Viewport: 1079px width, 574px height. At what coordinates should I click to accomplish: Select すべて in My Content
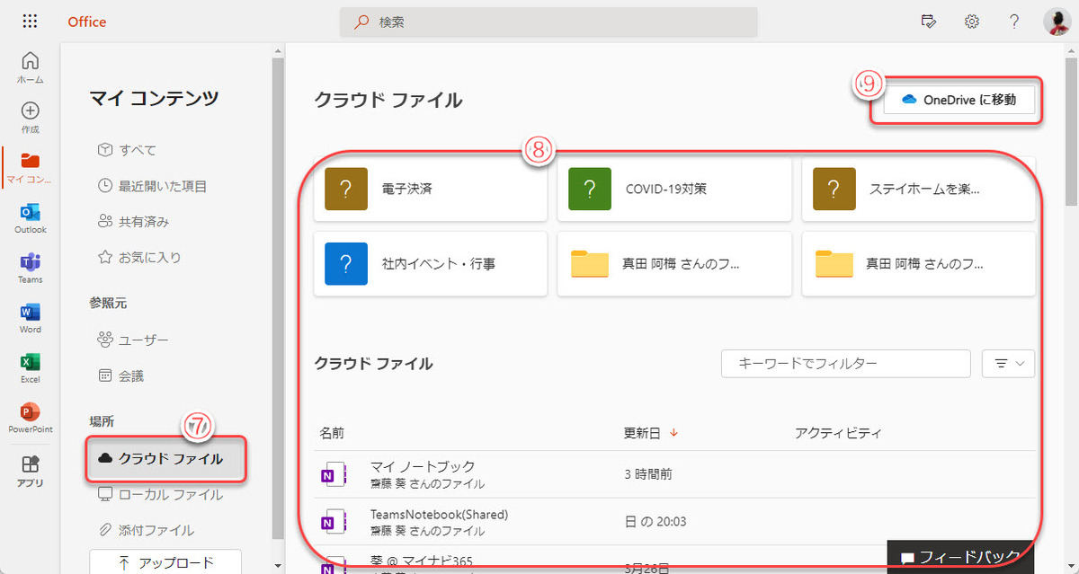pos(127,150)
